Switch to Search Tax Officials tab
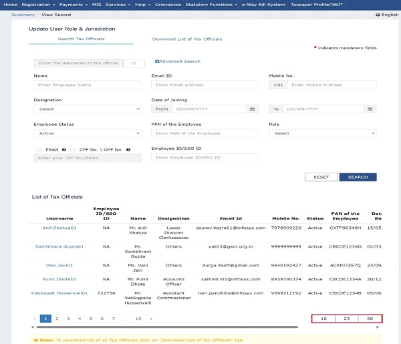401x344 pixels. tap(81, 39)
